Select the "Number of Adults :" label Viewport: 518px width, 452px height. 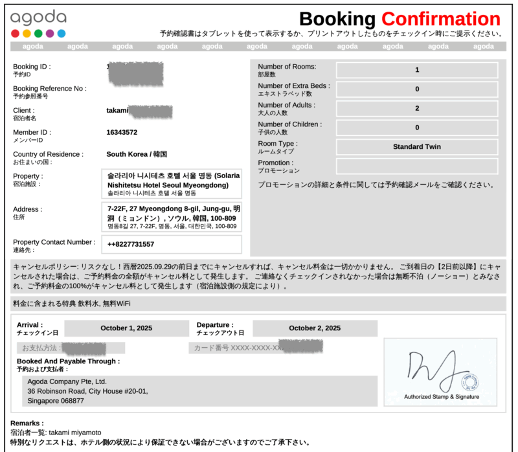[x=287, y=105]
